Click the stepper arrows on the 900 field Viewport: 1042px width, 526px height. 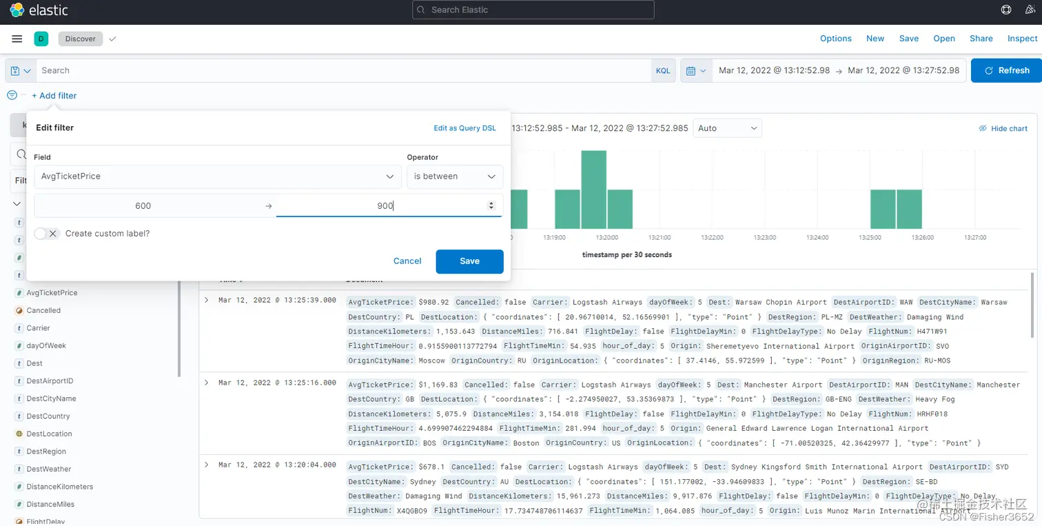click(491, 205)
